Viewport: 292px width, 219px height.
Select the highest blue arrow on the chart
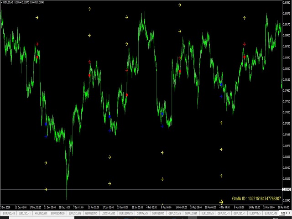pyautogui.click(x=221, y=85)
